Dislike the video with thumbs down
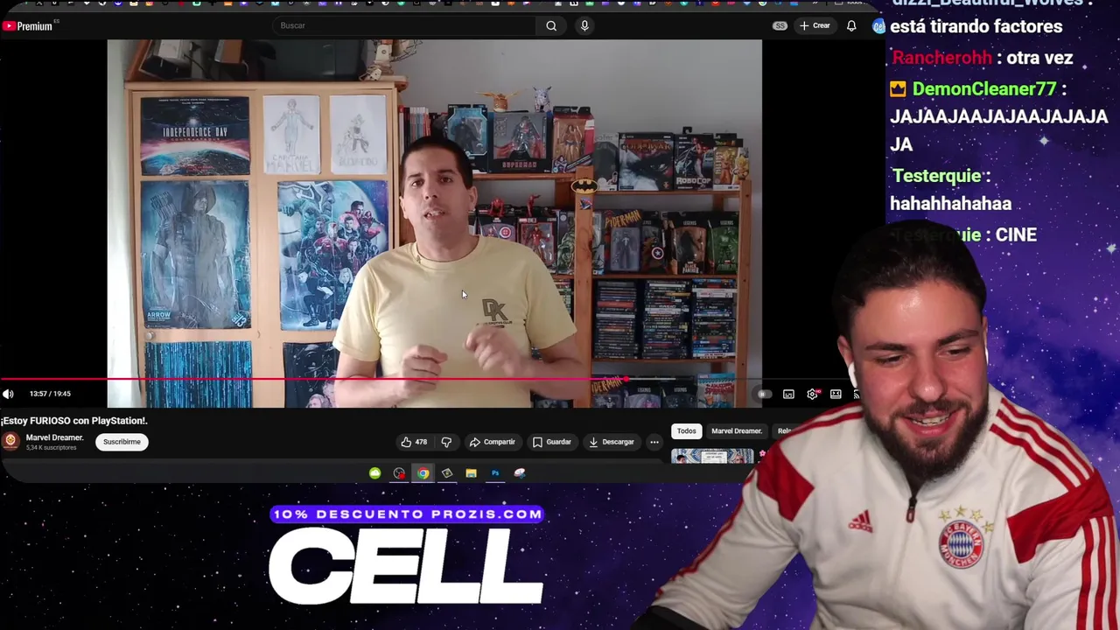The image size is (1120, 630). coord(446,442)
